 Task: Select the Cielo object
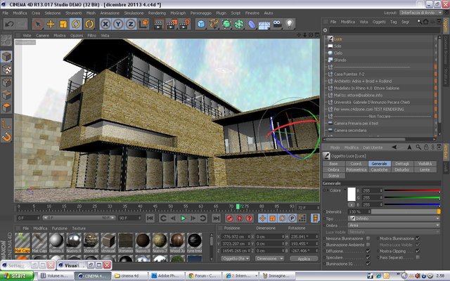337,53
